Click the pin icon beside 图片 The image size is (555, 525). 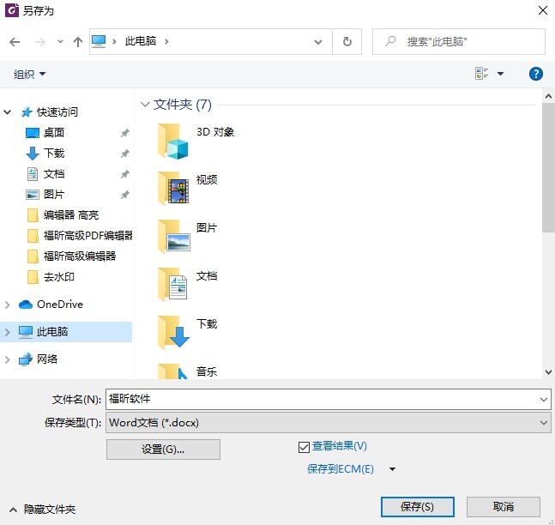[124, 195]
